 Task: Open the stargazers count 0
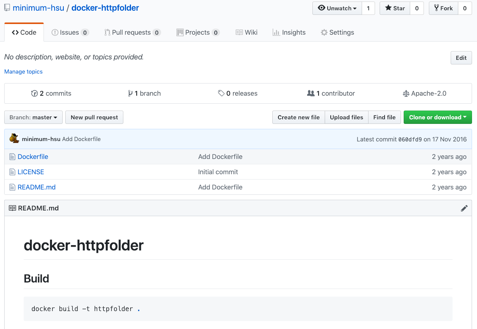(x=417, y=8)
